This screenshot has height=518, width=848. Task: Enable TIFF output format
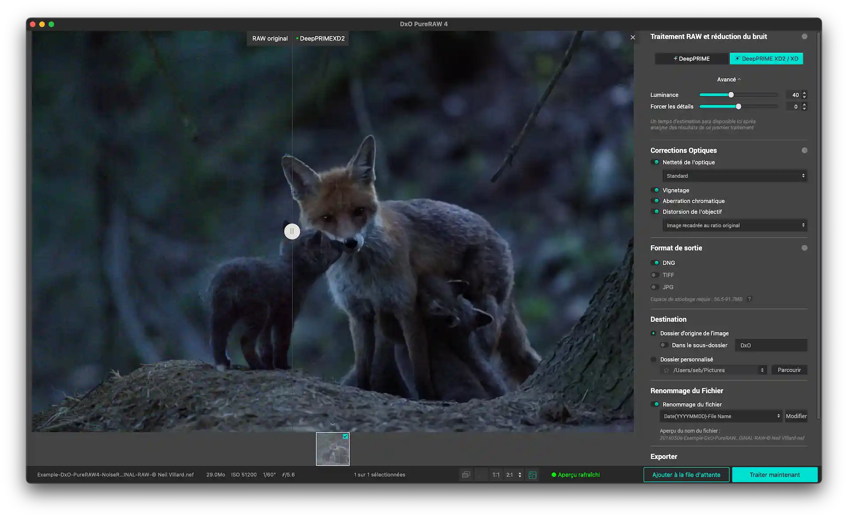655,275
